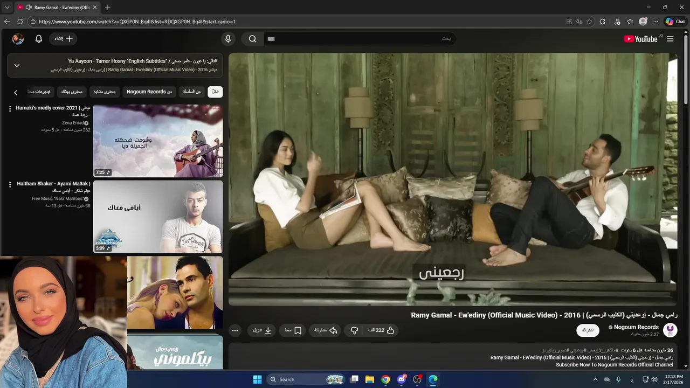This screenshot has width=690, height=388.
Task: Like the video with thumbs up
Action: (381, 330)
